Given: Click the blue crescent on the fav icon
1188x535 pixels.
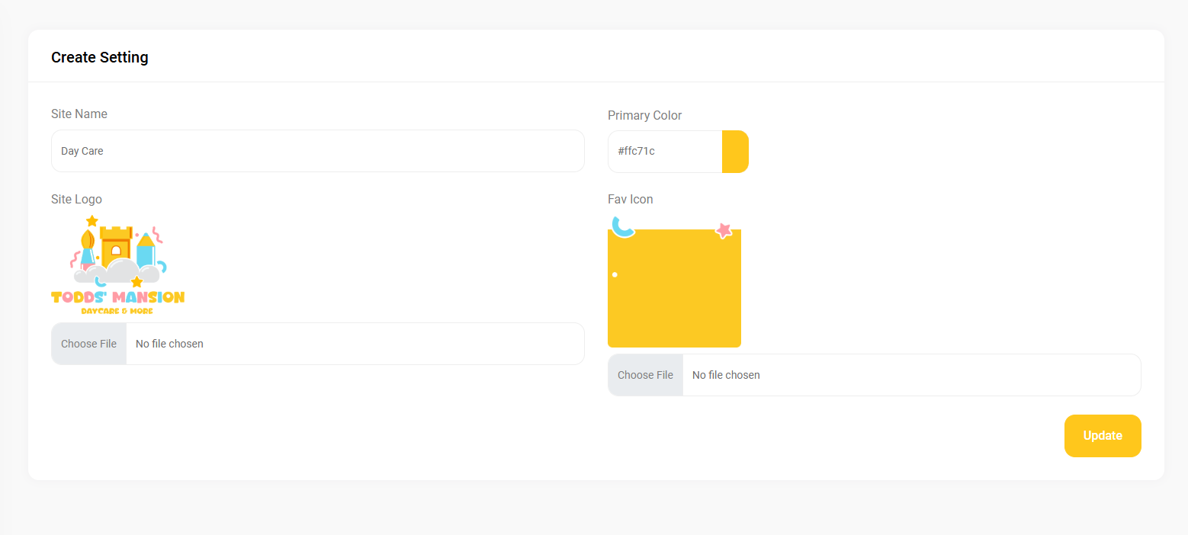Looking at the screenshot, I should point(622,226).
